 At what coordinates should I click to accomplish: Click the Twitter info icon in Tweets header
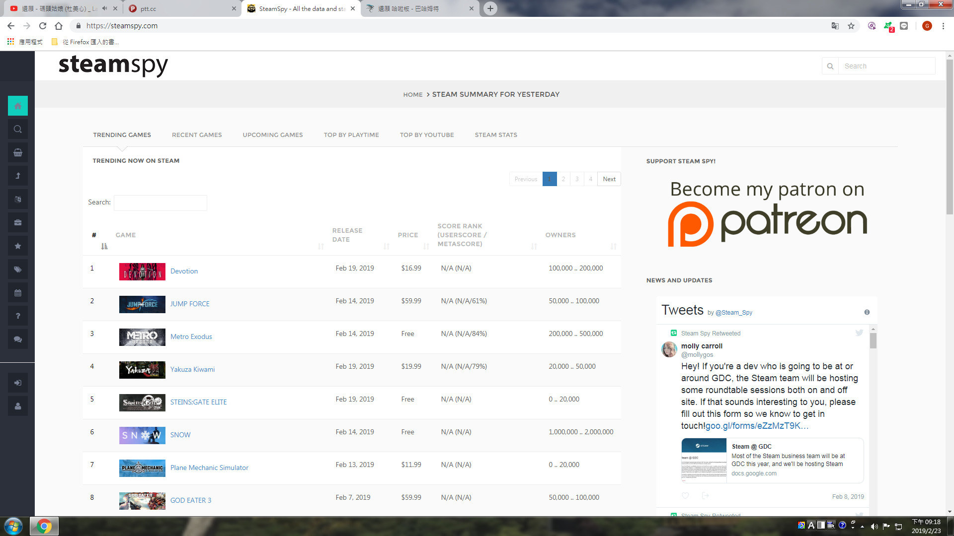tap(867, 312)
